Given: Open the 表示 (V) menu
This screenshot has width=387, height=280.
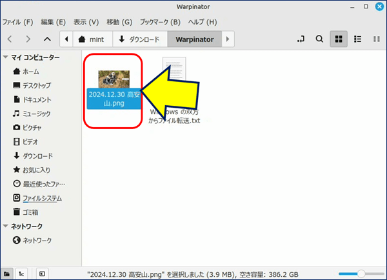Looking at the screenshot, I should [86, 22].
